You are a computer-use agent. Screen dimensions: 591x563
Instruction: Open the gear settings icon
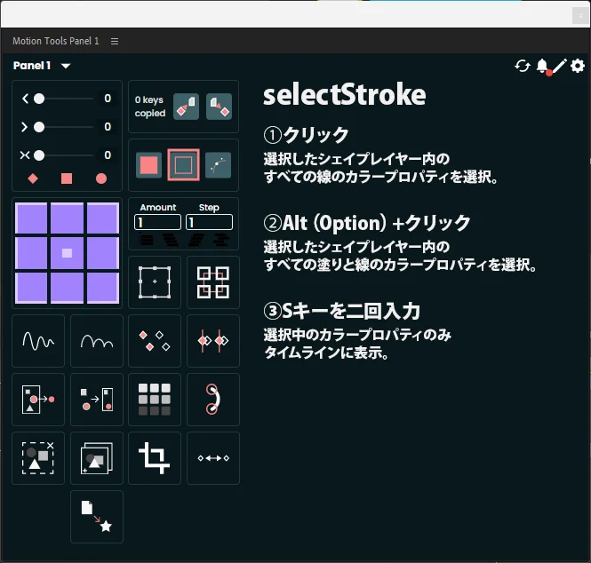coord(578,66)
